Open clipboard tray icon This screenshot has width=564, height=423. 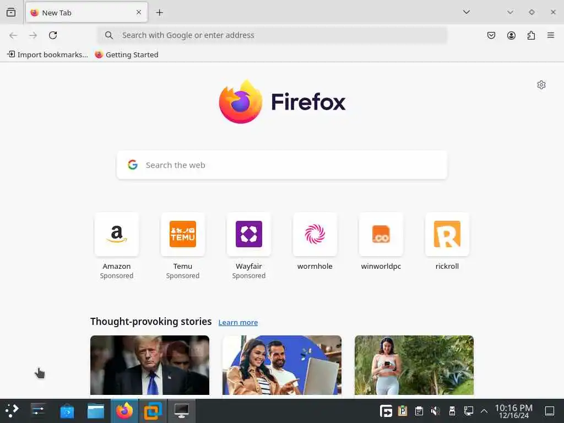click(x=419, y=411)
